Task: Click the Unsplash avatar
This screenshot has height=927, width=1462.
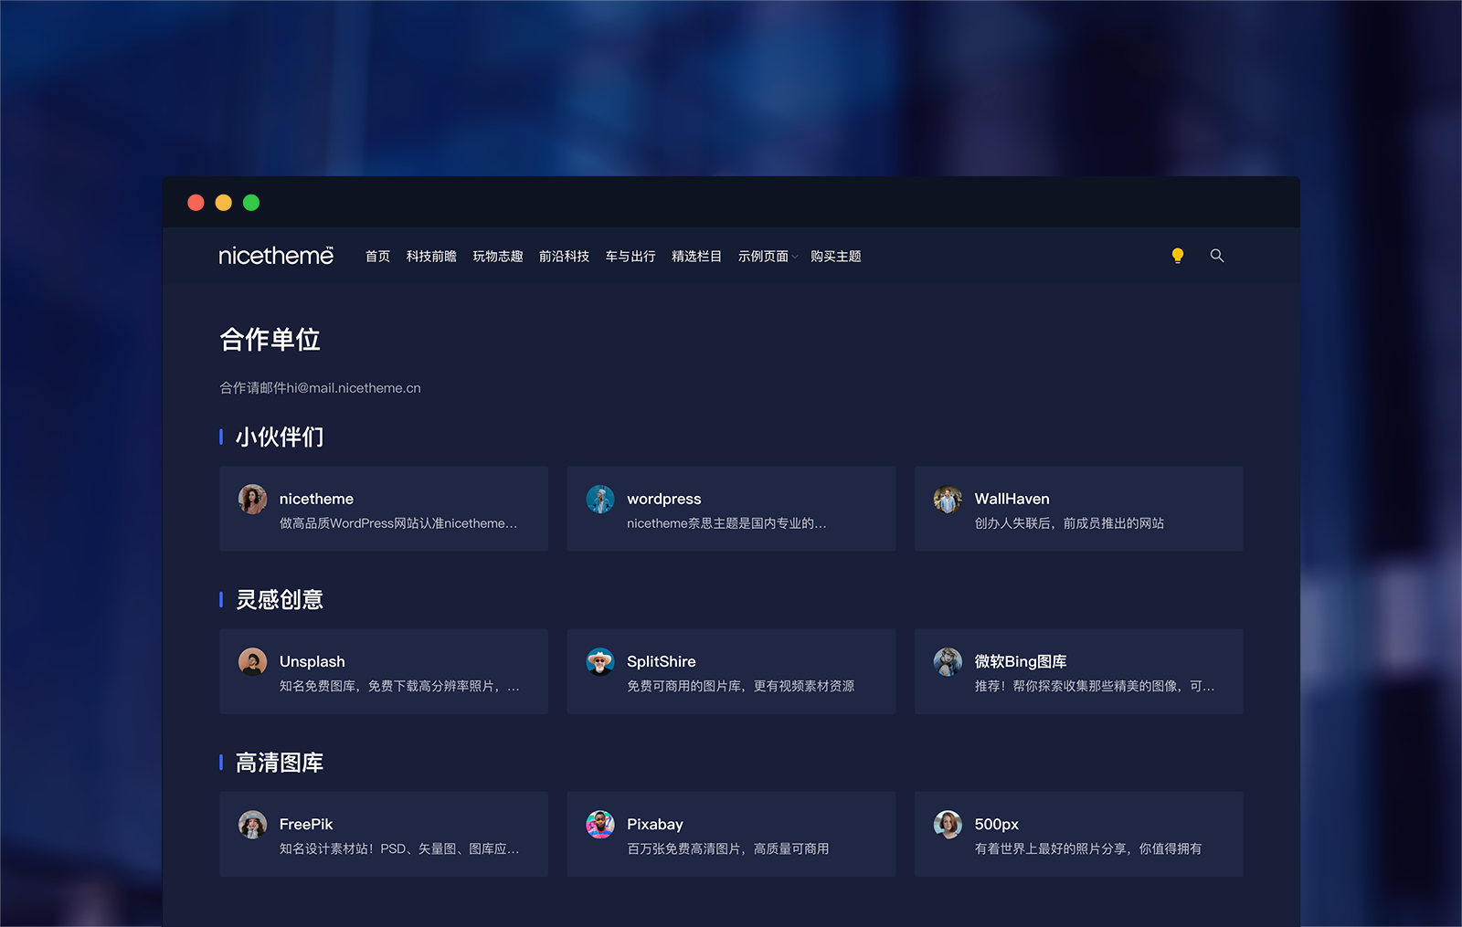Action: pos(252,662)
